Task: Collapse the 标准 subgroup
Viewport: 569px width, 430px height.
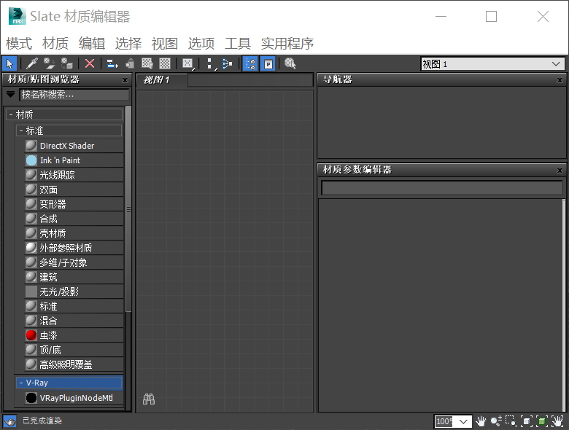Action: [x=69, y=130]
